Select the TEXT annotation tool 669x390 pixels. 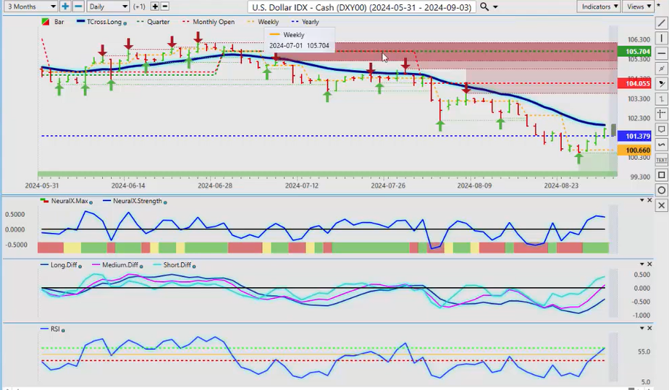pos(661,159)
